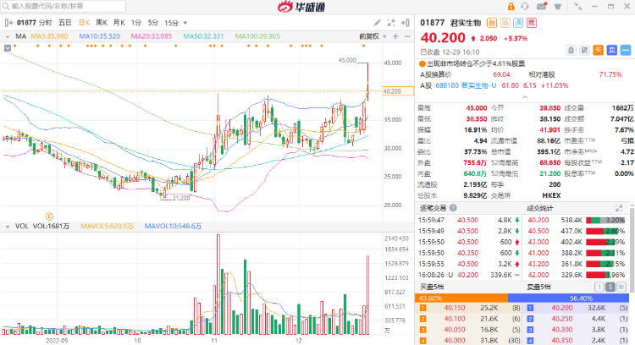This screenshot has height=345, width=635.
Task: Select the 月K chart tab
Action: pos(119,23)
